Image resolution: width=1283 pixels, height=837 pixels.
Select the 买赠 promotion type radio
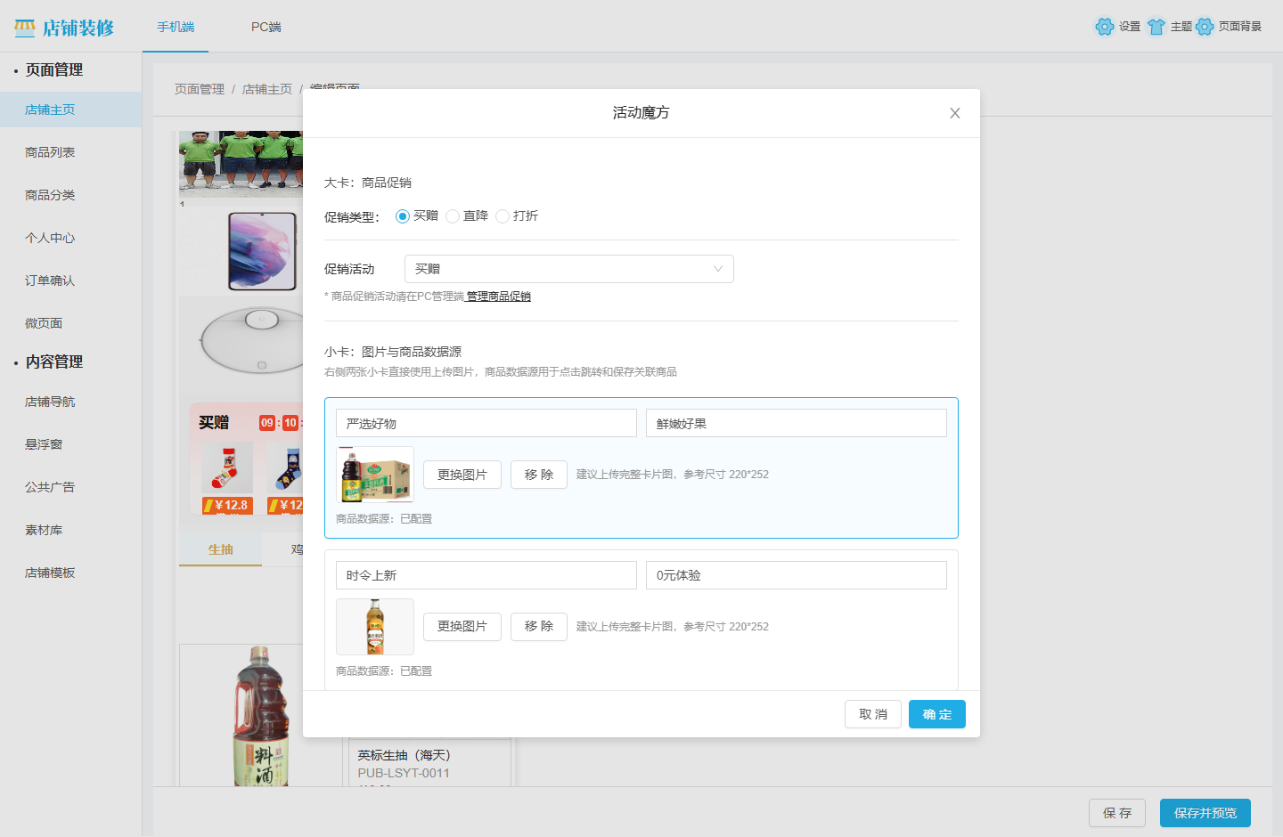403,216
